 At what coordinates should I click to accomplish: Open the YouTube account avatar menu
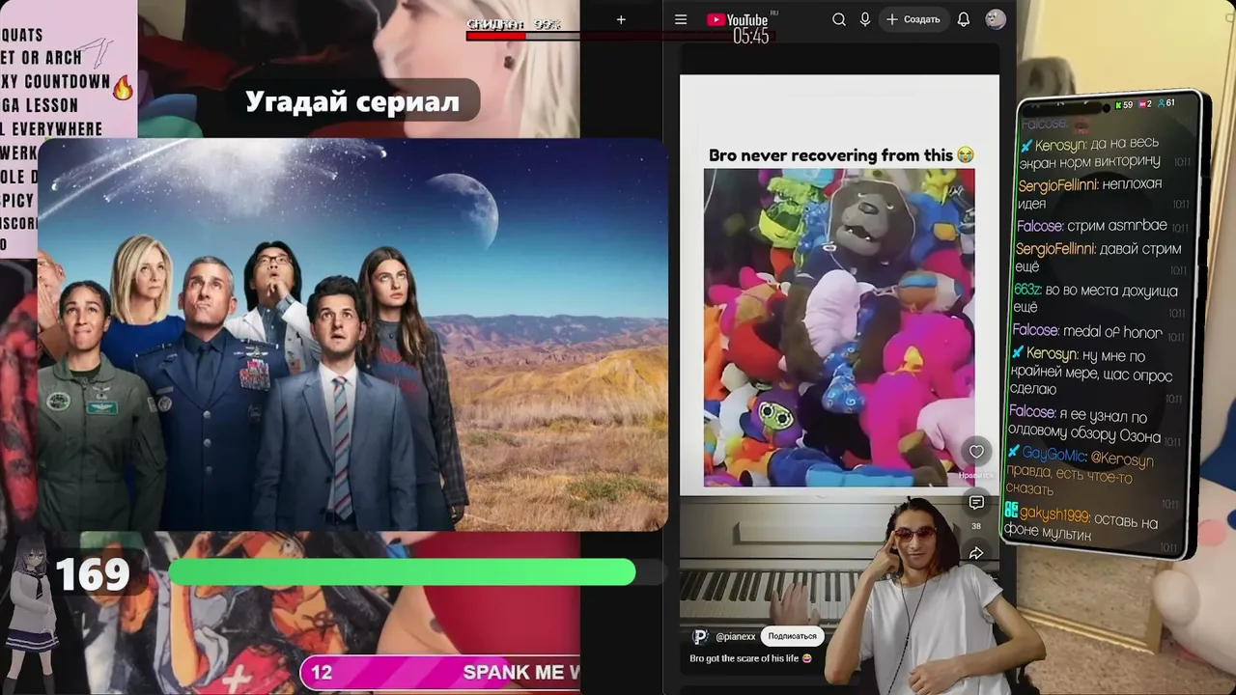[996, 19]
